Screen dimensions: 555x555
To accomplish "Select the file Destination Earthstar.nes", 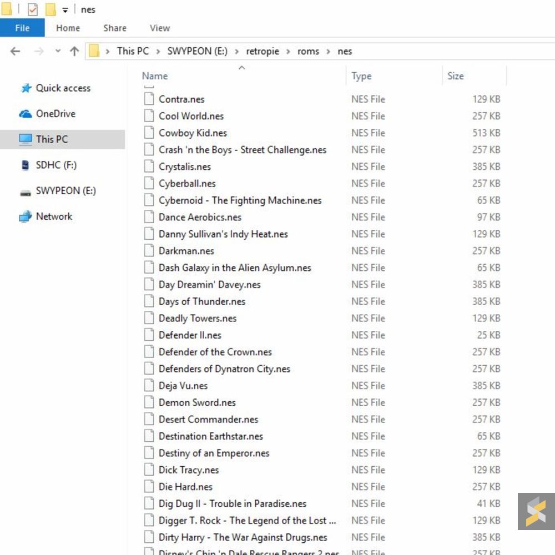I will tap(211, 436).
